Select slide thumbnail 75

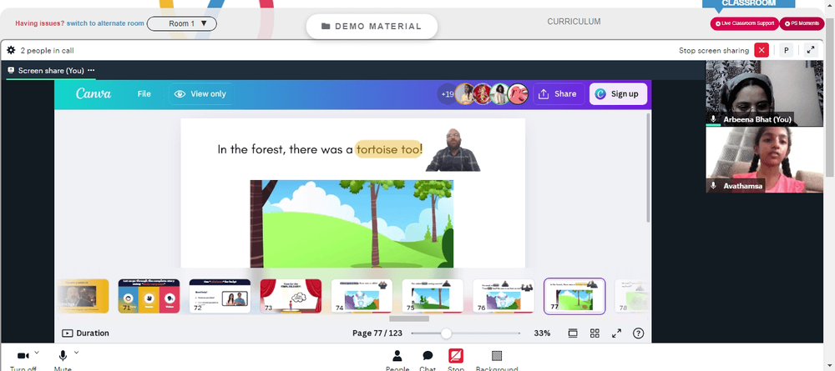433,296
